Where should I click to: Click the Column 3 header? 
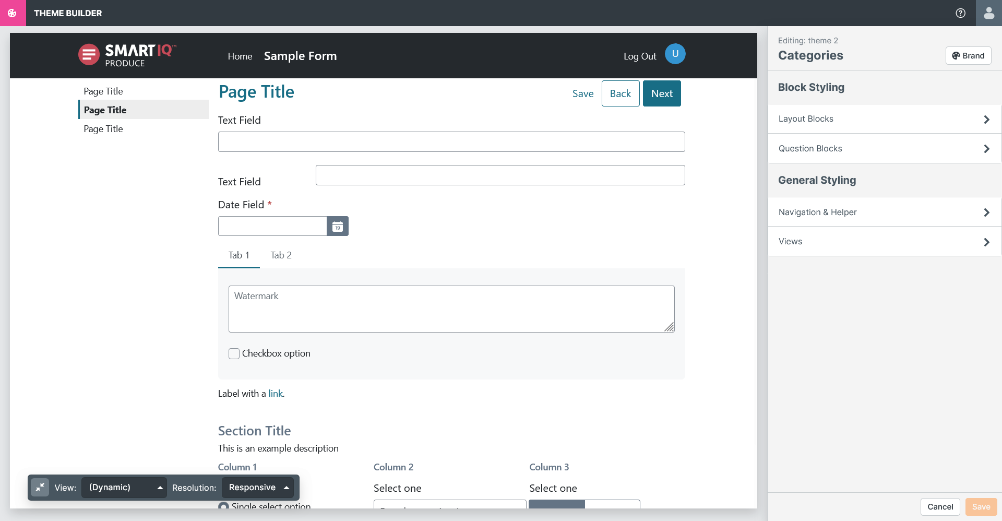[549, 467]
